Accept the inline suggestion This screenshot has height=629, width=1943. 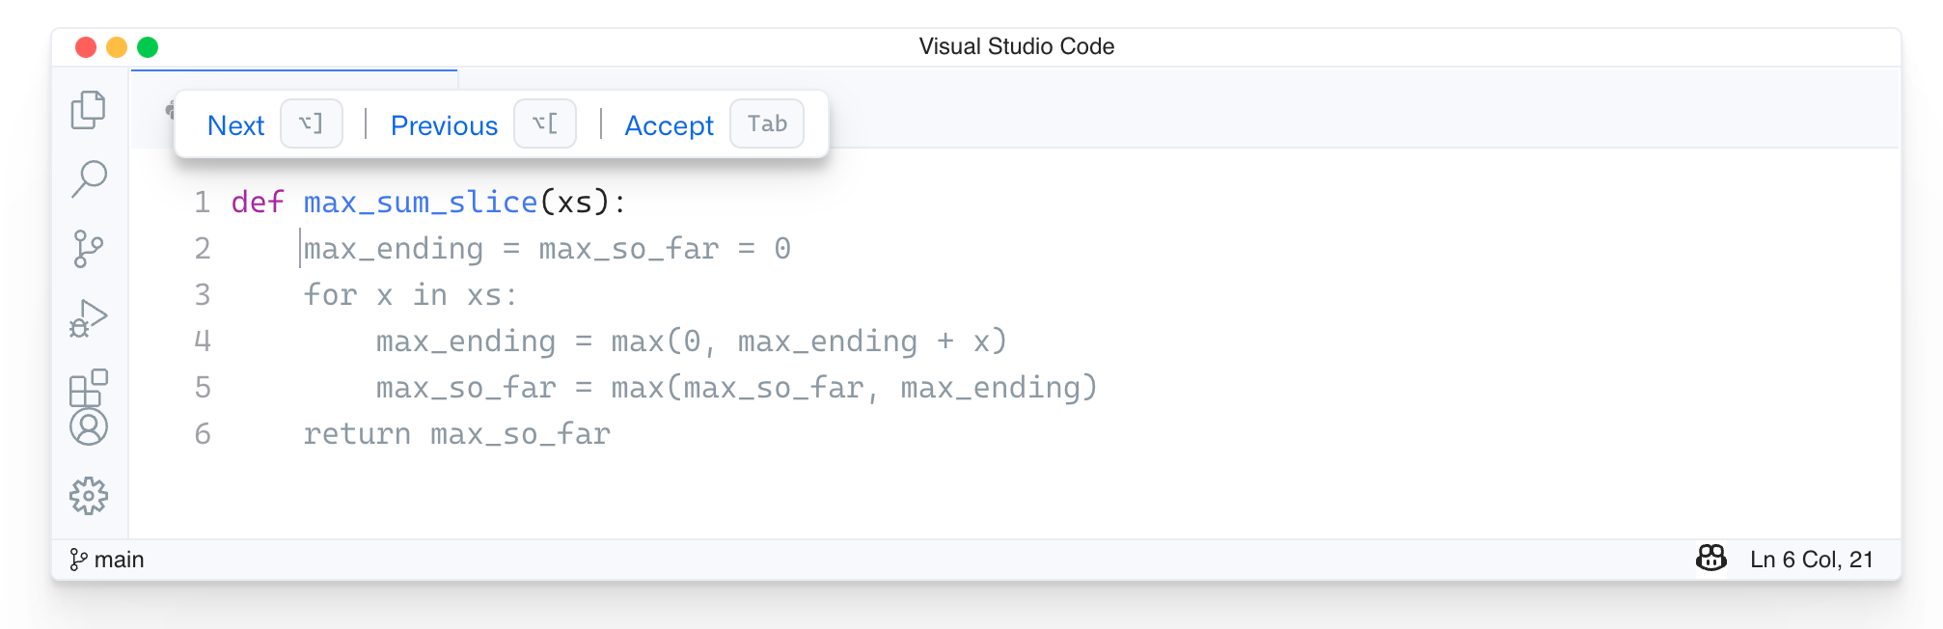pos(669,125)
